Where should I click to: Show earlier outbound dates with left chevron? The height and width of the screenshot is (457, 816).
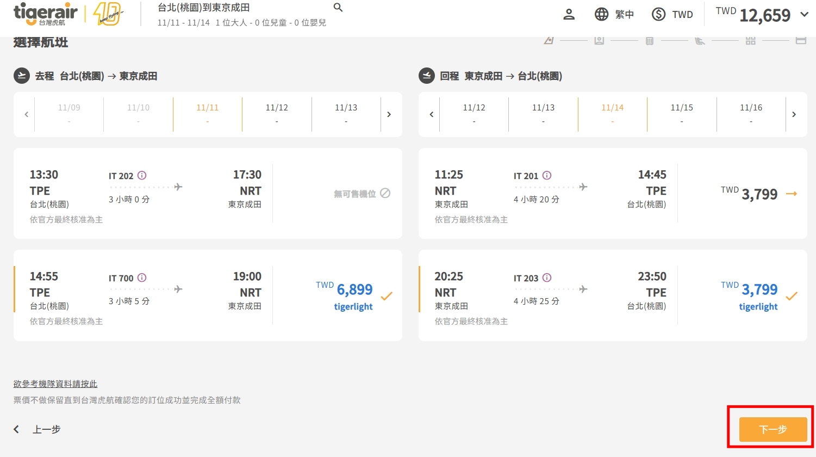[x=26, y=114]
